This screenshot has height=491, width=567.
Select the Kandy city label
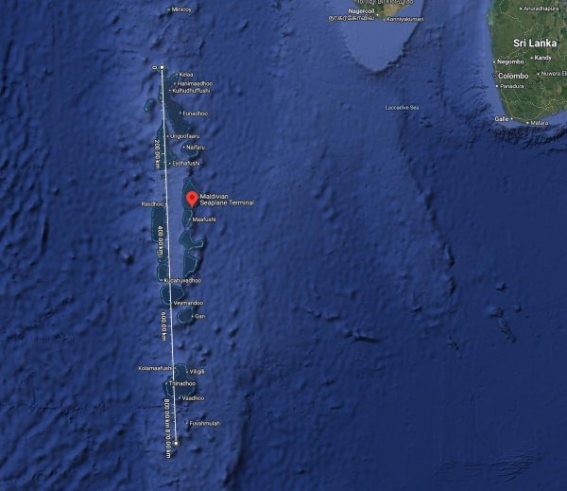pos(541,58)
